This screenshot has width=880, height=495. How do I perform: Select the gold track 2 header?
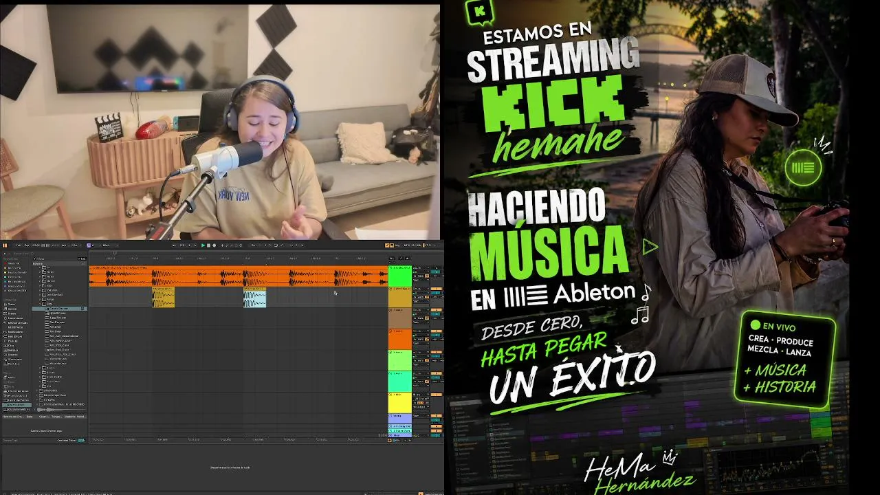(399, 298)
